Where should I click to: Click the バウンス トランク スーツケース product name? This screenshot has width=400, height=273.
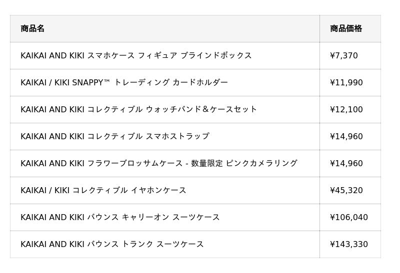click(x=112, y=244)
